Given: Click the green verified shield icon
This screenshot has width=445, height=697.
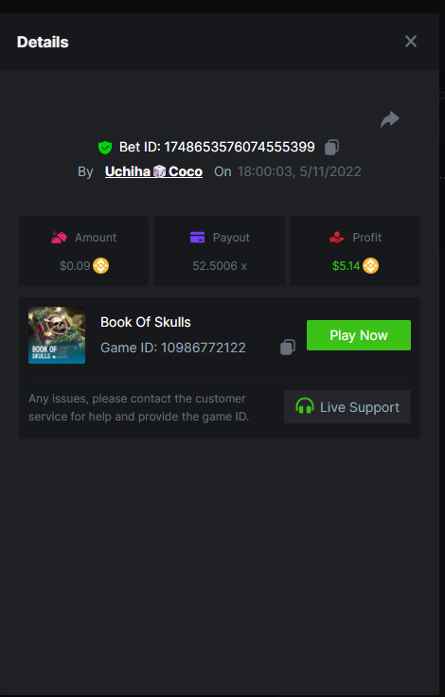Looking at the screenshot, I should [105, 147].
